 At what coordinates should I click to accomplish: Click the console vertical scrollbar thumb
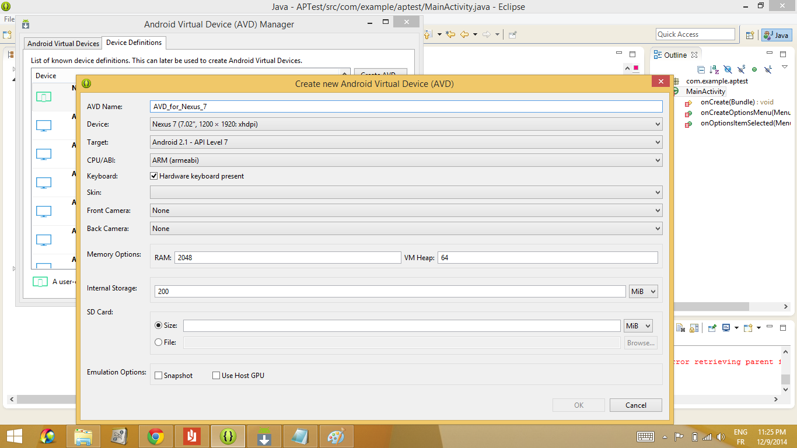pos(785,379)
